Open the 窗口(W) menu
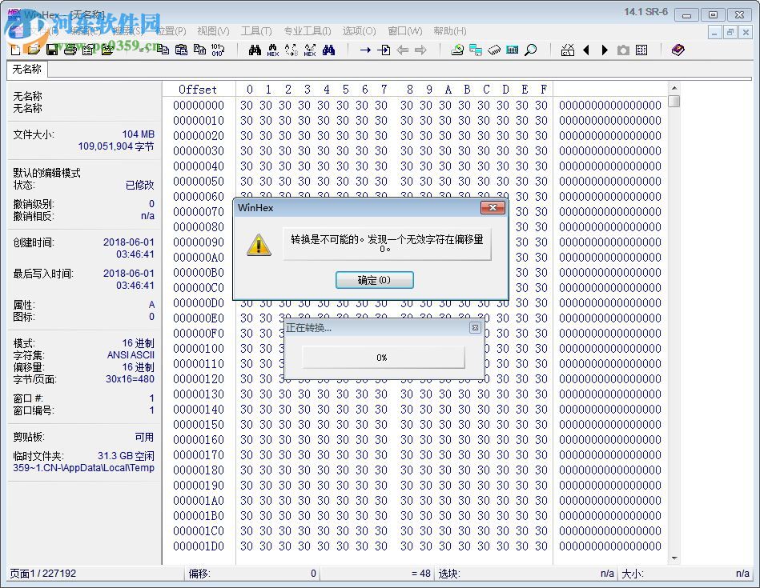Viewport: 760px width, 588px height. coord(405,31)
